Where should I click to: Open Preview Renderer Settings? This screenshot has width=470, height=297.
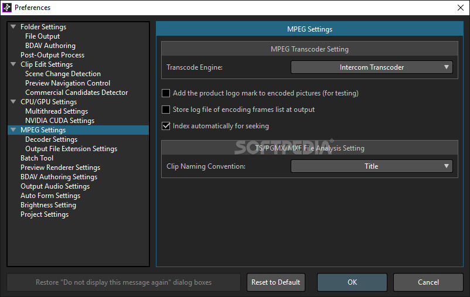[60, 167]
